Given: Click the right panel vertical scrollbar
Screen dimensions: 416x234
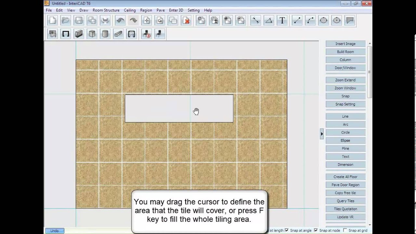Looking at the screenshot, I should tap(370, 134).
